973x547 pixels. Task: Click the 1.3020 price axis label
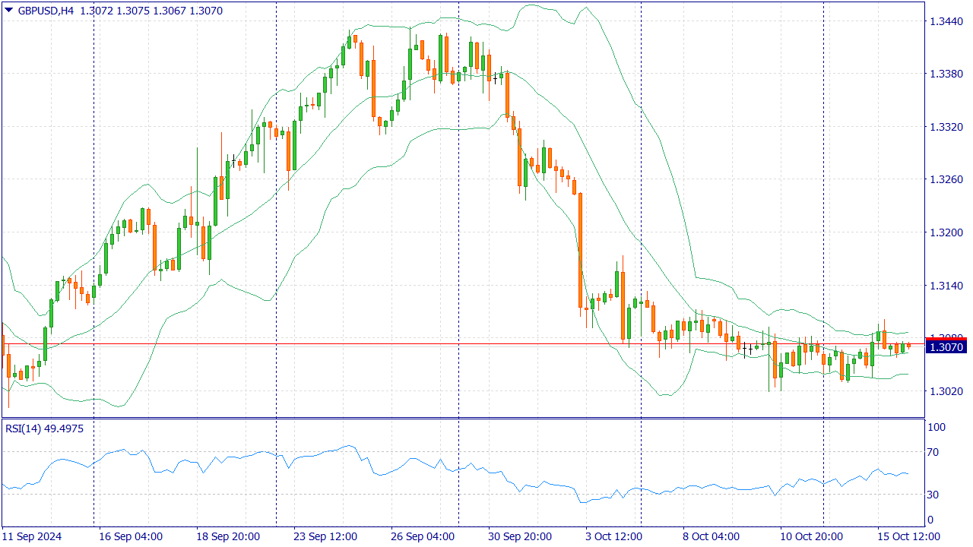pos(946,391)
